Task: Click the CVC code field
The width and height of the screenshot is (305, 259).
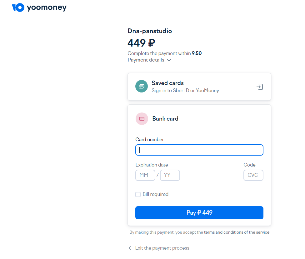Action: 253,175
